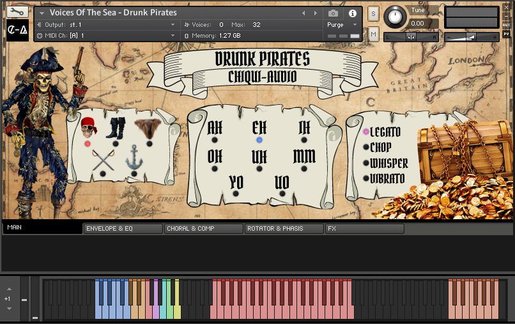Click the Voices Of The Sea instrument name

(x=113, y=13)
